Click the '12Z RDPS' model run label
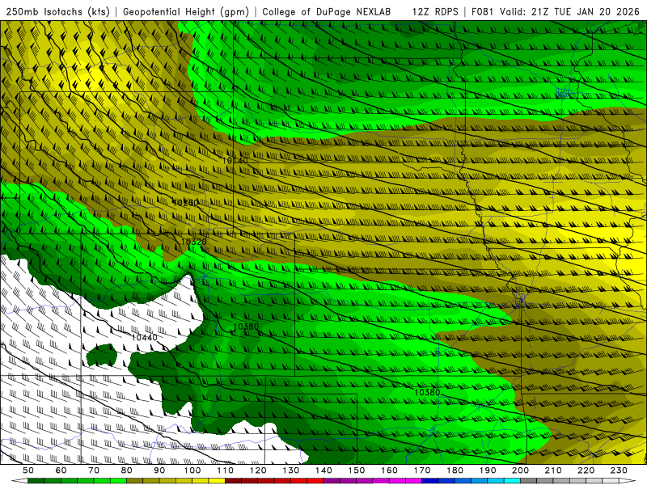Image resolution: width=647 pixels, height=485 pixels. [x=435, y=11]
